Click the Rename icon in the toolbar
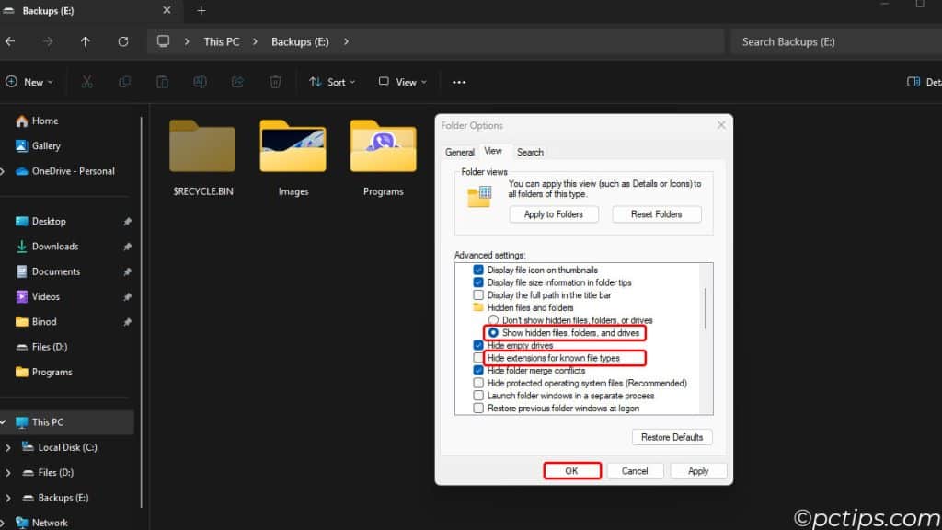942x530 pixels. (200, 82)
